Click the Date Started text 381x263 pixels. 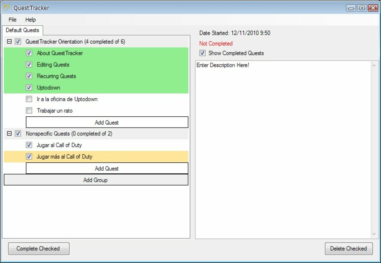(235, 33)
